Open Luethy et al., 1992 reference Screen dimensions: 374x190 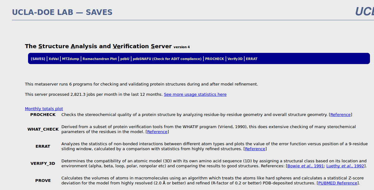[x=345, y=166]
